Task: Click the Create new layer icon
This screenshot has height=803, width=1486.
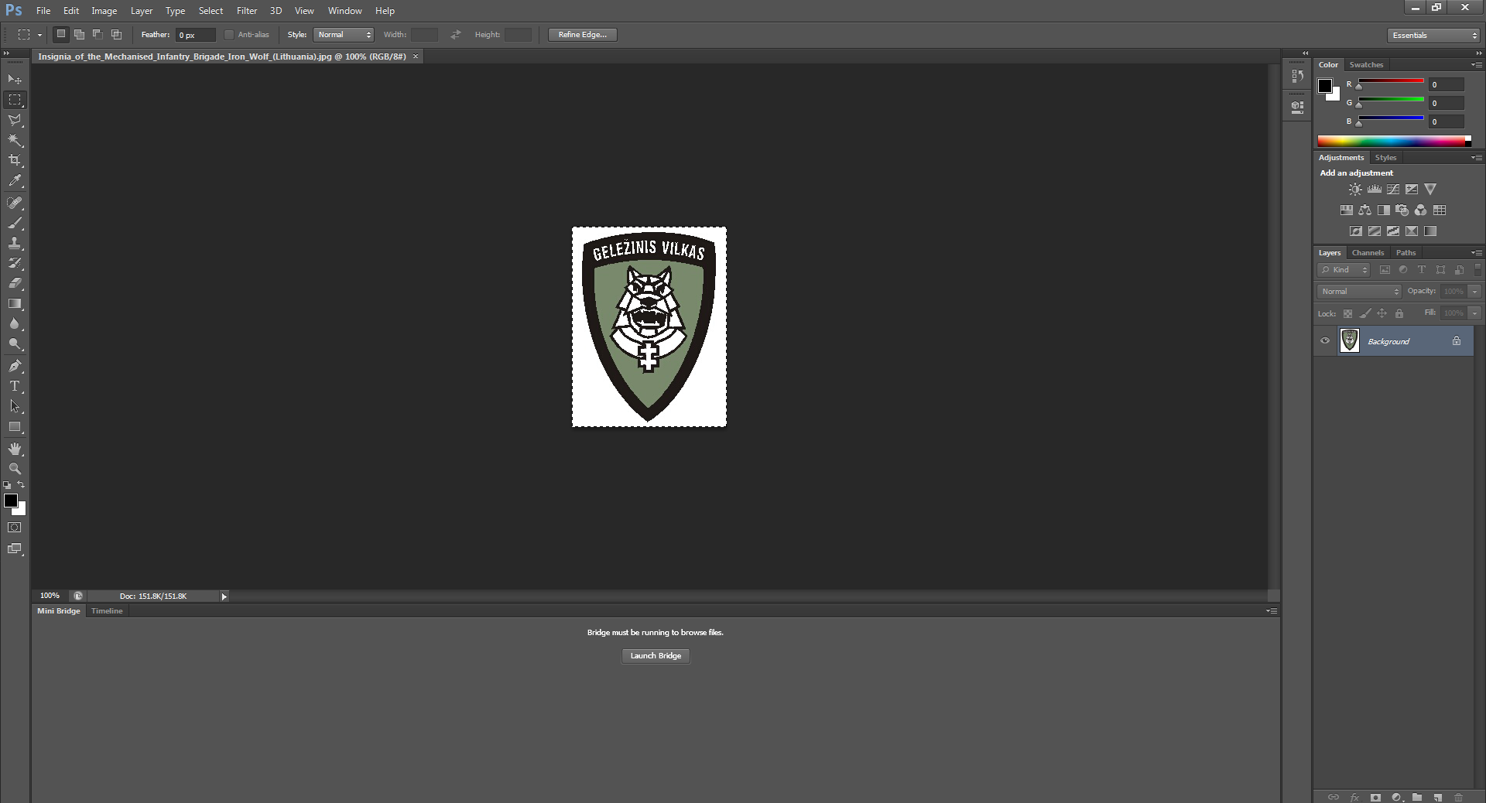Action: click(x=1437, y=797)
